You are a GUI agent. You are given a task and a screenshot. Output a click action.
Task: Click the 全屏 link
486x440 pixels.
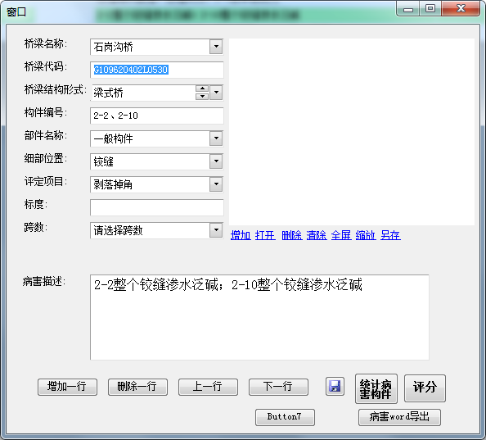(x=341, y=235)
